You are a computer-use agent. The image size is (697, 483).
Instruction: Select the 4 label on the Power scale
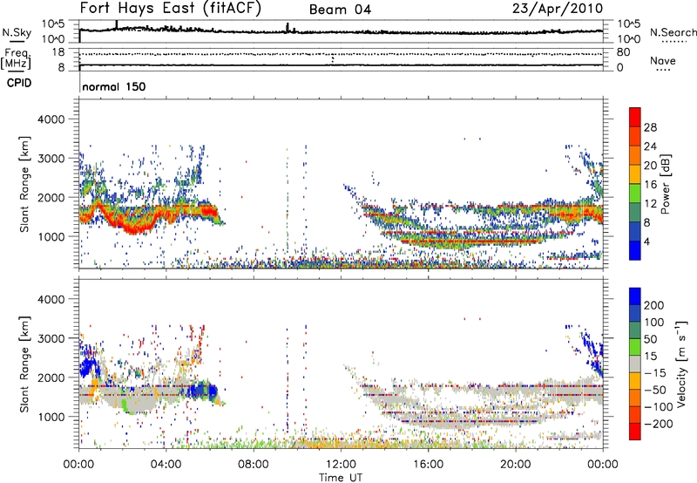[x=646, y=241]
